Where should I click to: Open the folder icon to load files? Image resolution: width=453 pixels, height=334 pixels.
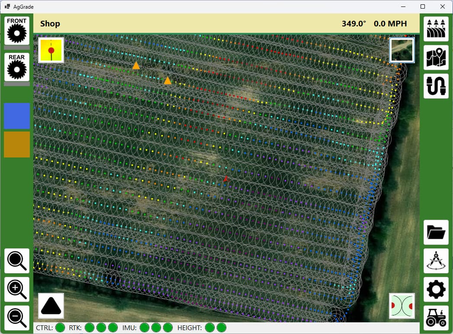pos(436,232)
